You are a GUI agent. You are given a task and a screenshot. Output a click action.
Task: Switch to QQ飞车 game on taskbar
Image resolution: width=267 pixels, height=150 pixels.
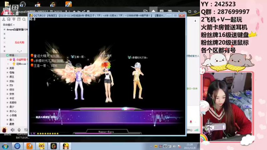(66, 146)
